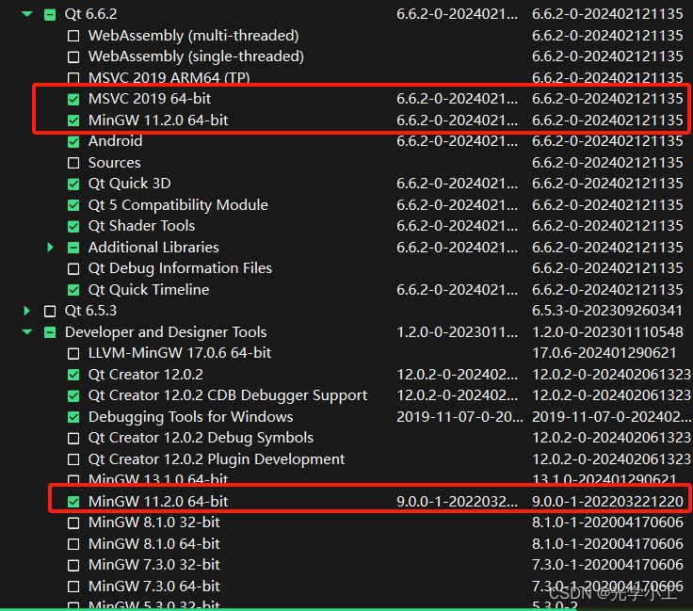Check the Qt 6.5.3 checkbox

pyautogui.click(x=50, y=312)
